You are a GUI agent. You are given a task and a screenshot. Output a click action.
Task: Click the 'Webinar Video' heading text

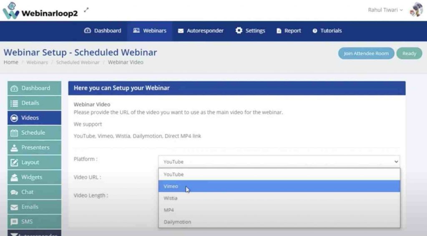92,104
